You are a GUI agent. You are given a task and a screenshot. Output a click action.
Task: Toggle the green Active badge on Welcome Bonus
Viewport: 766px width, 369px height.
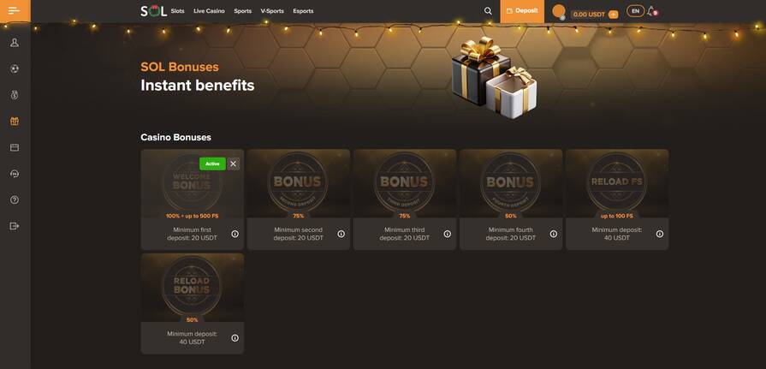[212, 164]
